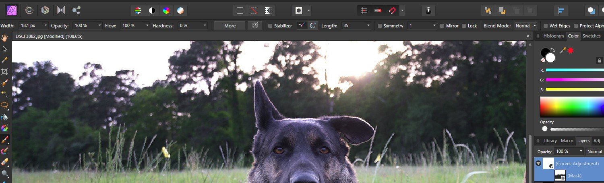Open the Swatches tab
The height and width of the screenshot is (183, 604).
tap(591, 36)
